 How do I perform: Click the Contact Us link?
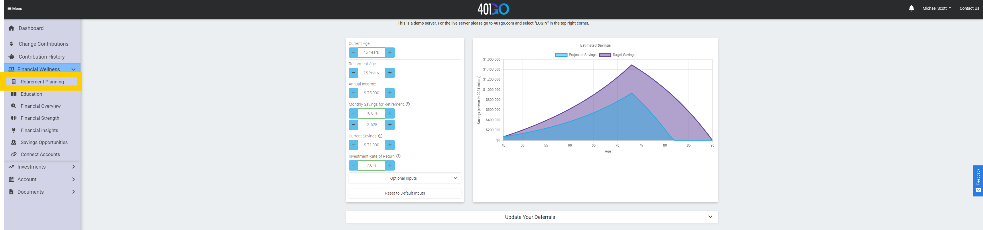[969, 8]
